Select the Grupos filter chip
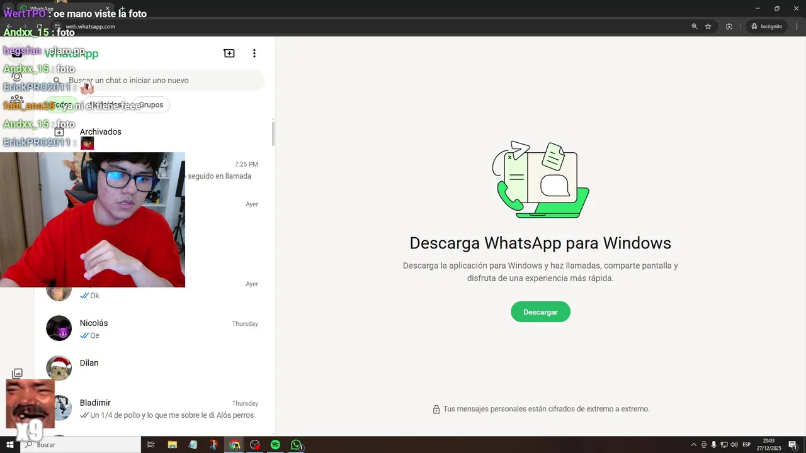The image size is (806, 453). click(151, 105)
